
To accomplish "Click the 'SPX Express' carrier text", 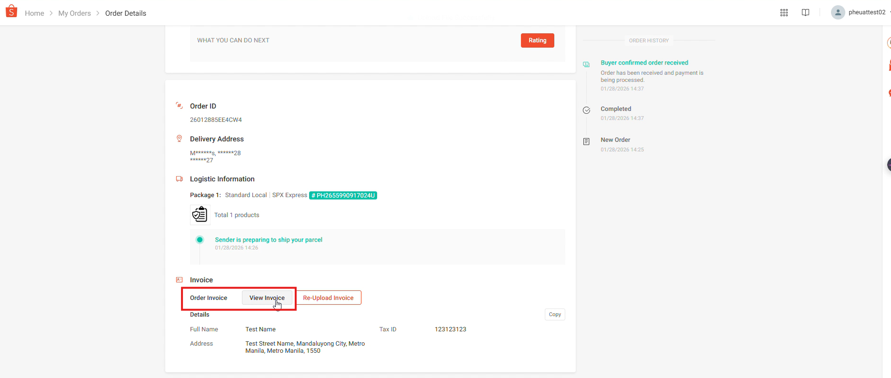I will pos(290,195).
